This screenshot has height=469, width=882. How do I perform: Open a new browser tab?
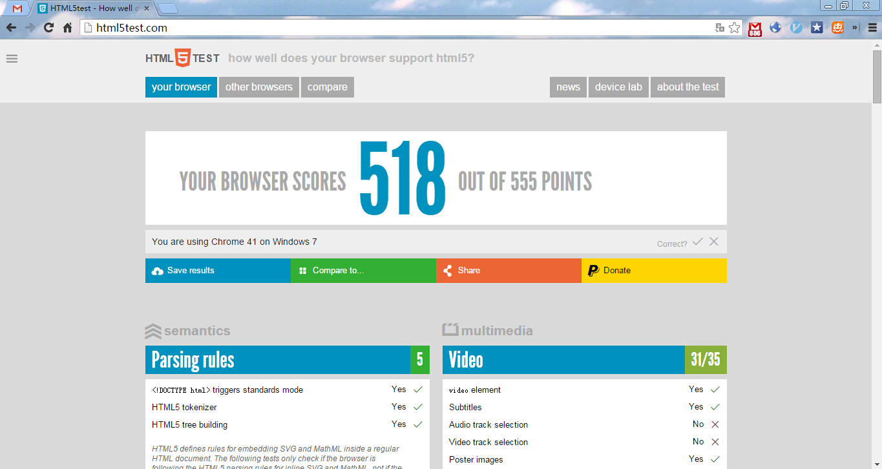(x=168, y=8)
